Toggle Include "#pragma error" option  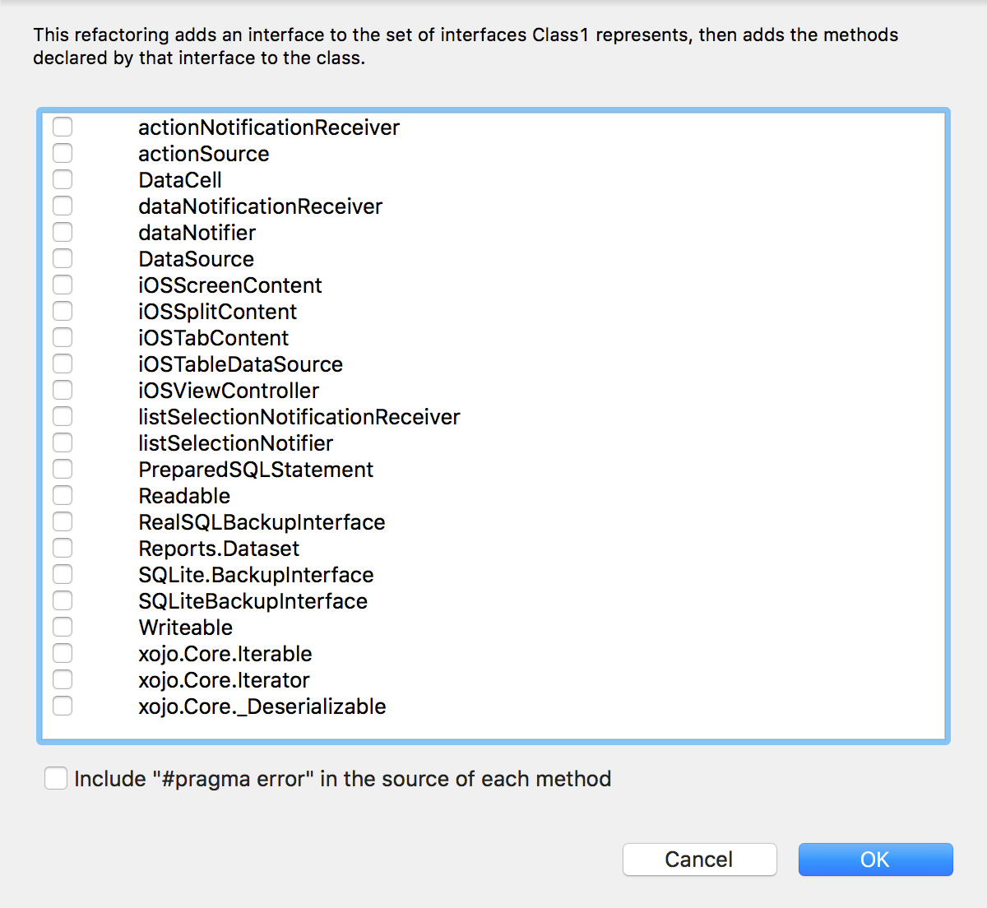(56, 778)
